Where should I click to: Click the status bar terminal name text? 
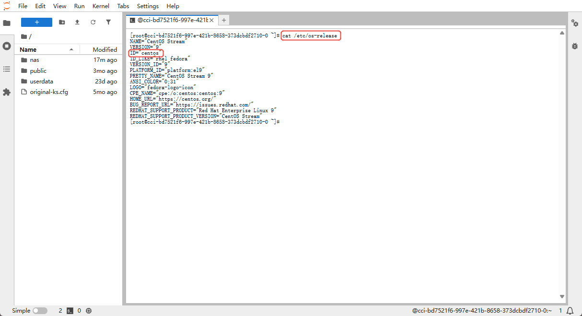tap(482, 311)
